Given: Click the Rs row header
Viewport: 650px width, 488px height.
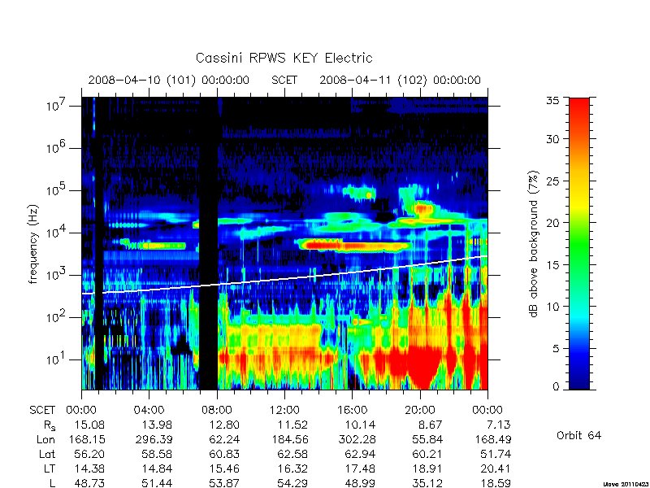Looking at the screenshot, I should [x=50, y=425].
